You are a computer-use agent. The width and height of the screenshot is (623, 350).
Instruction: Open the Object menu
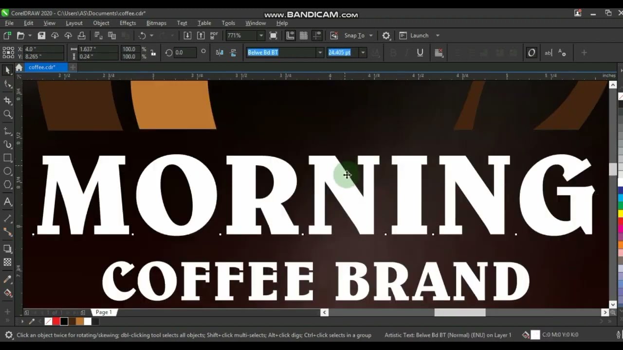pyautogui.click(x=101, y=23)
